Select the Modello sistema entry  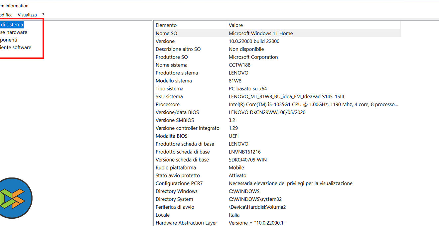click(174, 81)
